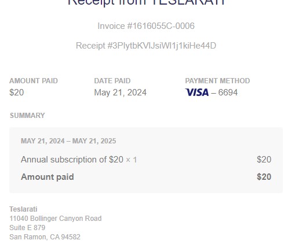Click the San Ramon, CA 94582 line
This screenshot has width=295, height=244.
pyautogui.click(x=45, y=237)
